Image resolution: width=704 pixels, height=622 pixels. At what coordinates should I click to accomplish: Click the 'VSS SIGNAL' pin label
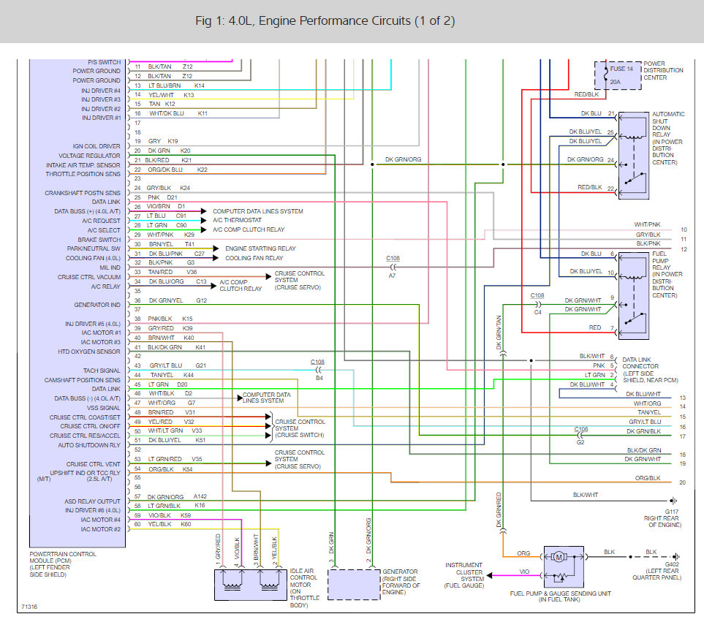(103, 408)
